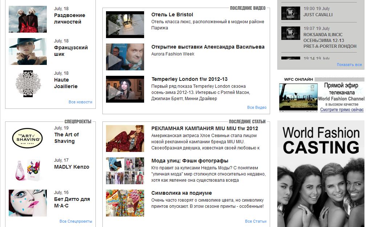This screenshot has width=367, height=227.
Task: Open the Французский шик news photo
Action: point(28,51)
